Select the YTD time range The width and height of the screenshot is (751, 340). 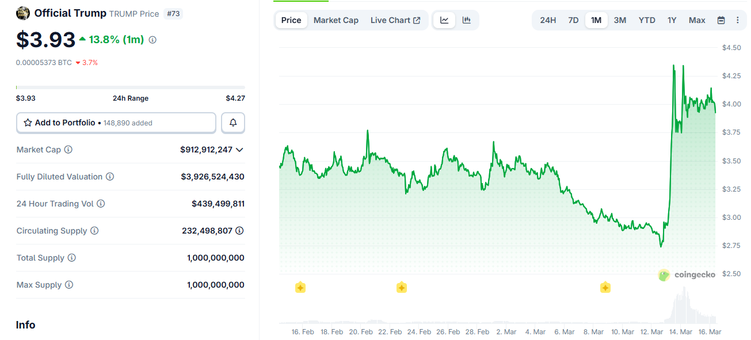click(646, 20)
